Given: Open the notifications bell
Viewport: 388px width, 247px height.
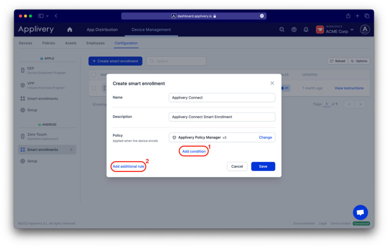Looking at the screenshot, I should pyautogui.click(x=306, y=30).
